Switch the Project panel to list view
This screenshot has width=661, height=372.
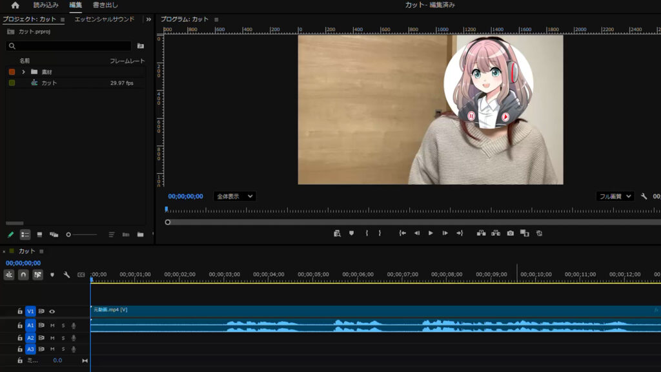point(25,233)
